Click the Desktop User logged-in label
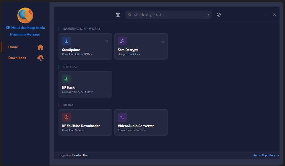Viewport: 285px width, 166px height. coord(80,155)
